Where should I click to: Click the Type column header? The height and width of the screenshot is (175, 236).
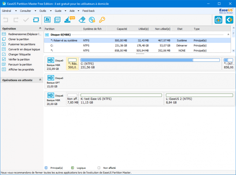click(212, 29)
